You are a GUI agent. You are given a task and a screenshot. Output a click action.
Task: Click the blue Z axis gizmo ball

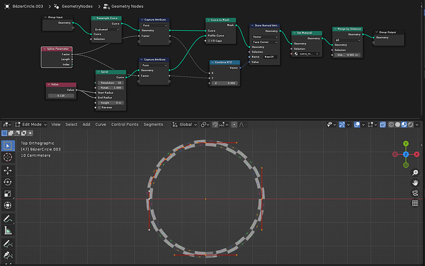[x=406, y=154]
